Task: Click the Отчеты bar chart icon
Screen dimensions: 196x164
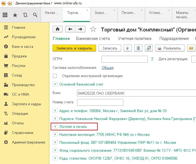Action: [x=6, y=123]
